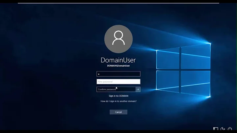This screenshot has height=133, width=237.
Task: Open the Ease of Access icon
Action: 223,129
